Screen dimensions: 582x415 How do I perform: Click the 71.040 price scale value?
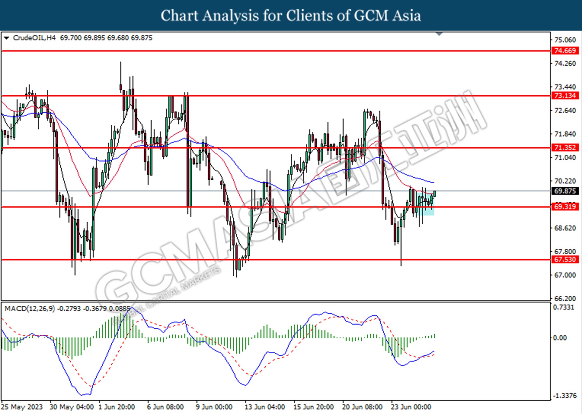tap(565, 158)
